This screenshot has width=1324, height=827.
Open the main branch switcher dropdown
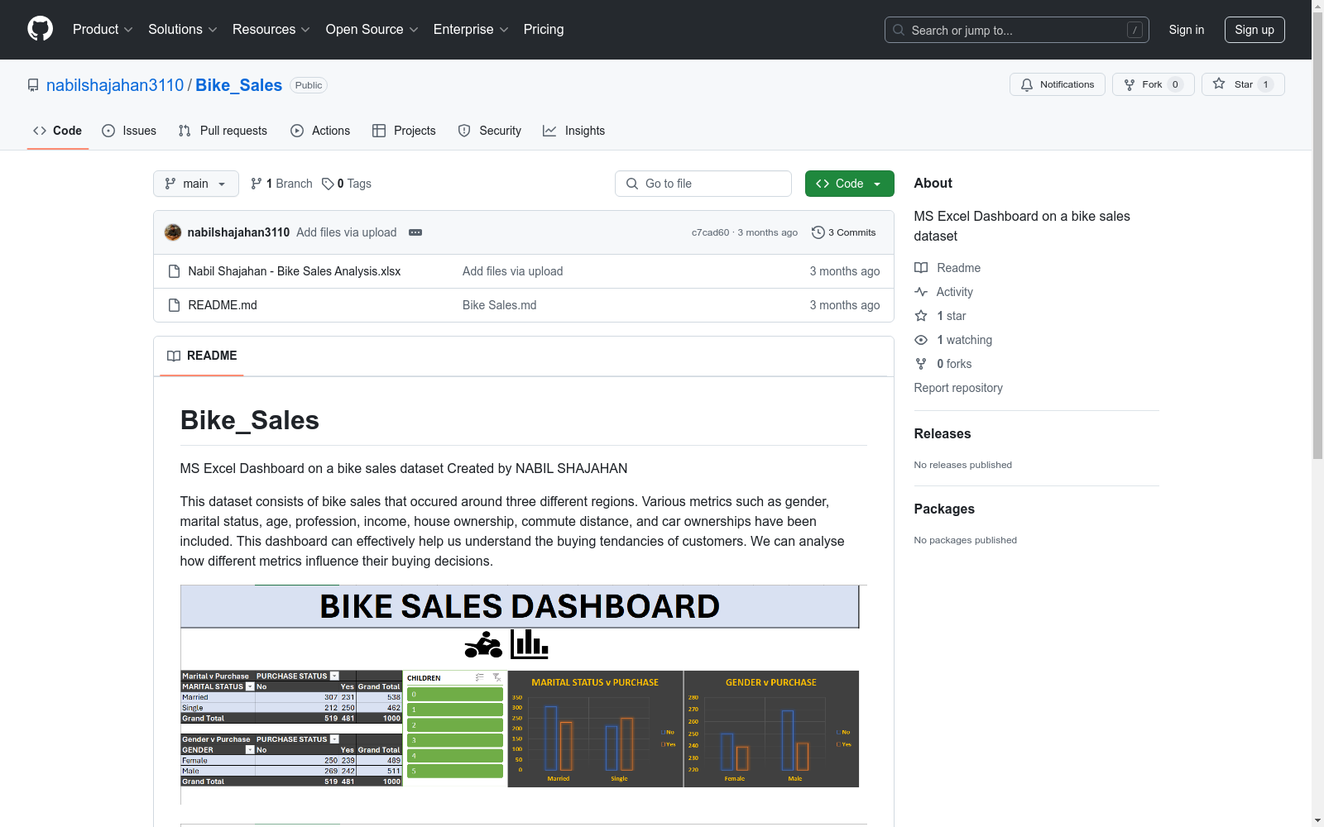pos(196,184)
